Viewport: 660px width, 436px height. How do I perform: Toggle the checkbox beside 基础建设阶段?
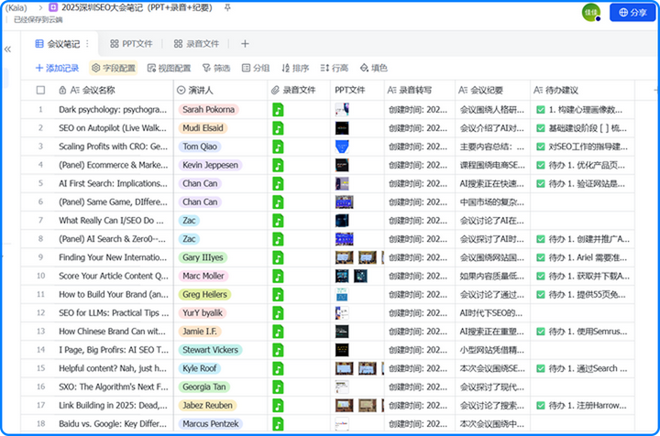coord(541,128)
